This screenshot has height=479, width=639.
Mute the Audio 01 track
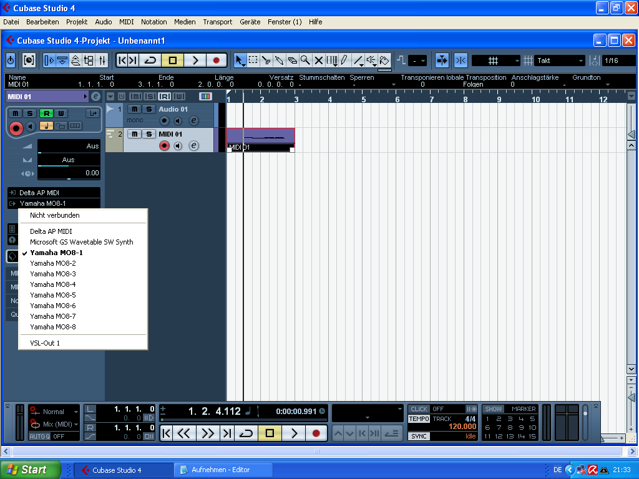[135, 109]
